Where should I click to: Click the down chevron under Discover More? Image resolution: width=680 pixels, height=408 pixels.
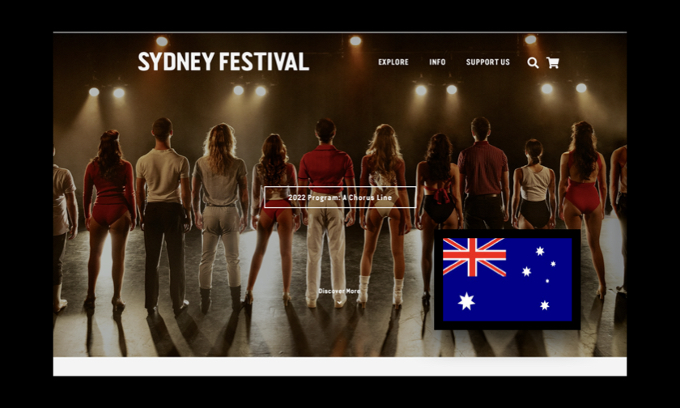[339, 301]
